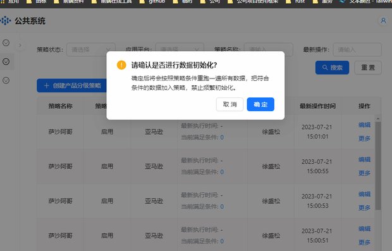Click the table scrollbar thumb
Image resolution: width=392 pixels, height=251 pixels.
coord(378,166)
